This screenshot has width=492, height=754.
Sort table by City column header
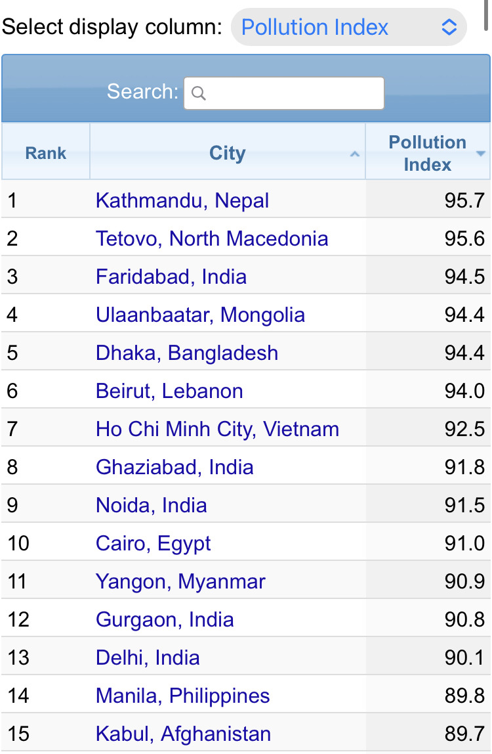point(227,153)
